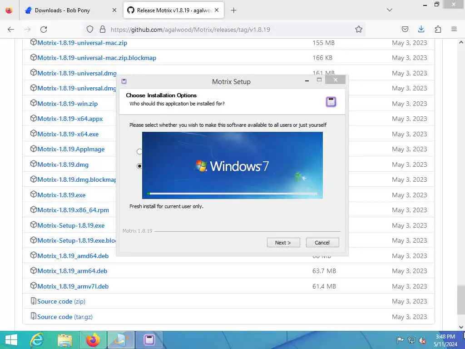Download Motrix-1.8.19.x86_64.rpm
Viewport: 465px width, 349px height.
(x=73, y=210)
